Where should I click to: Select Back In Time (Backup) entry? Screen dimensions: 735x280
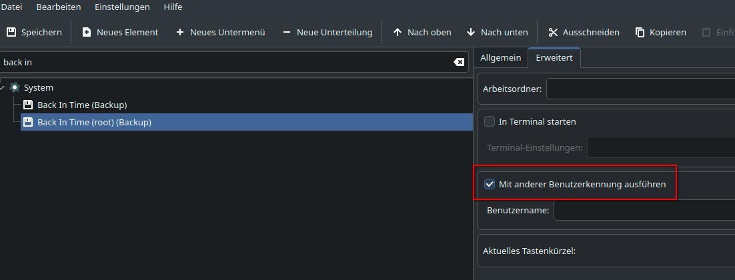point(82,105)
